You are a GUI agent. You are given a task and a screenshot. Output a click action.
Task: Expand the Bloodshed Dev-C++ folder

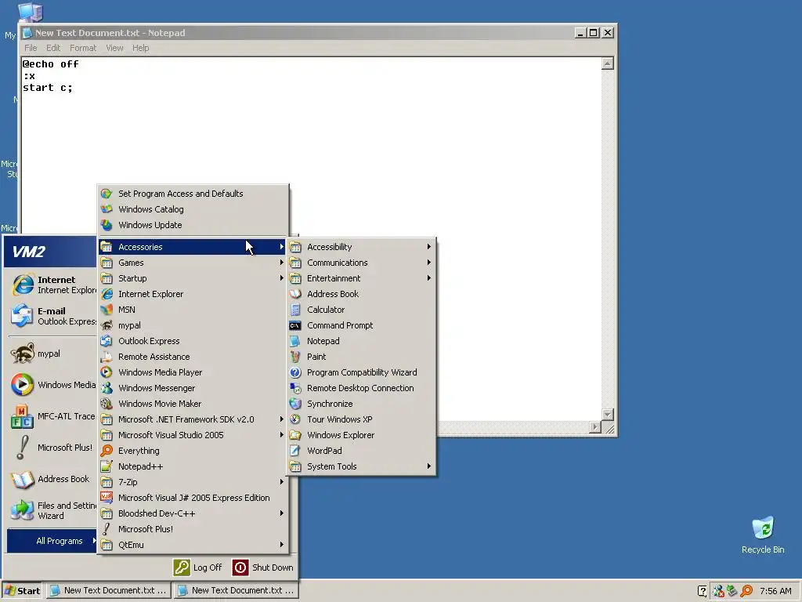point(193,513)
